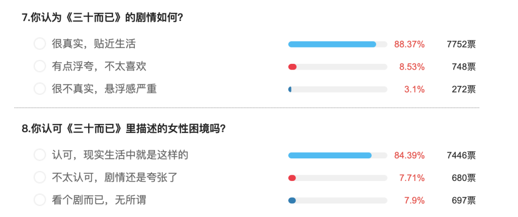The width and height of the screenshot is (518, 217).
Task: Click the 7446票 vote count
Action: pyautogui.click(x=460, y=156)
